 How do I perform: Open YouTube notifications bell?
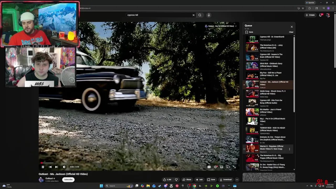pos(321,15)
